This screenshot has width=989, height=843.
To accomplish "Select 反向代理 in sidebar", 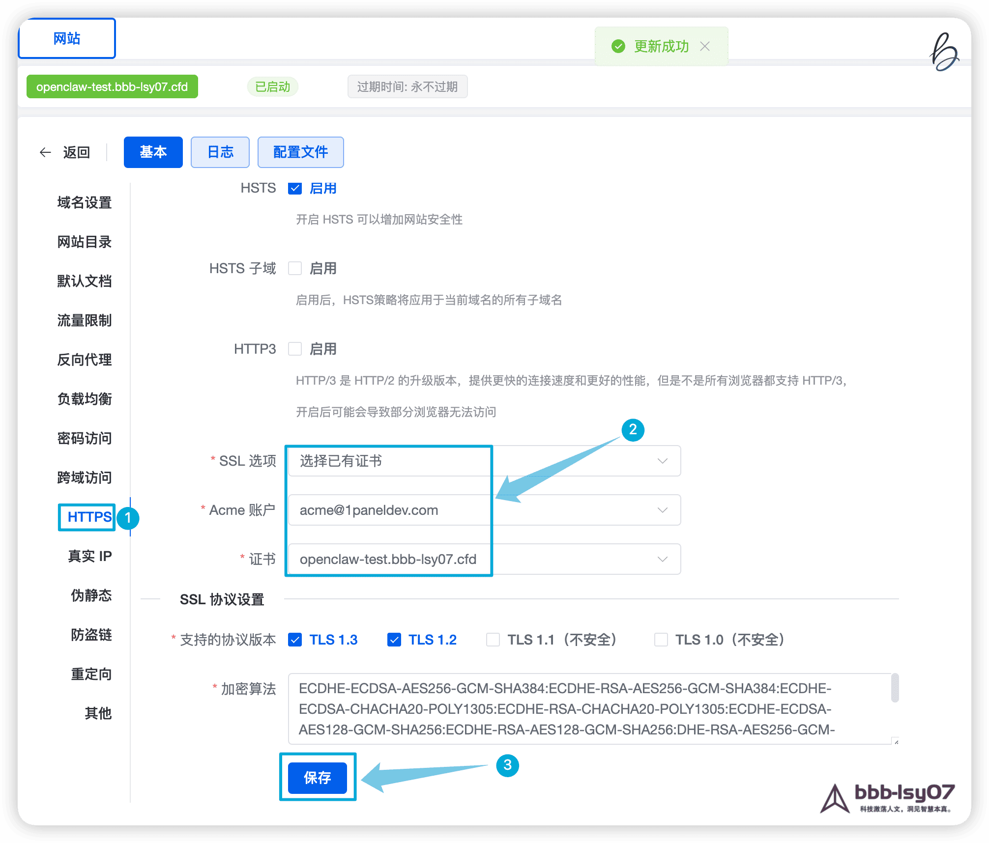I will point(85,360).
